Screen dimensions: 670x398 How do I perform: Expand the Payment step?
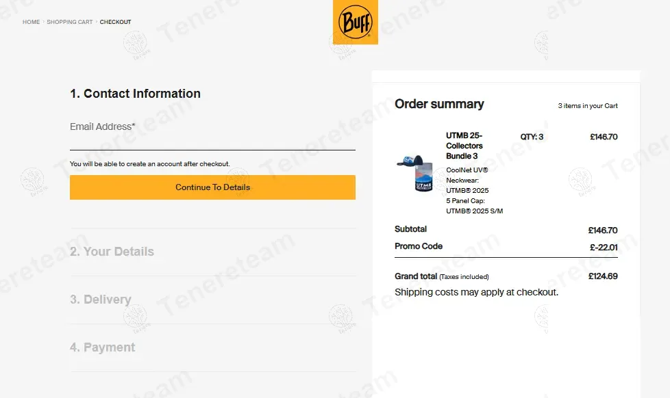tap(103, 347)
